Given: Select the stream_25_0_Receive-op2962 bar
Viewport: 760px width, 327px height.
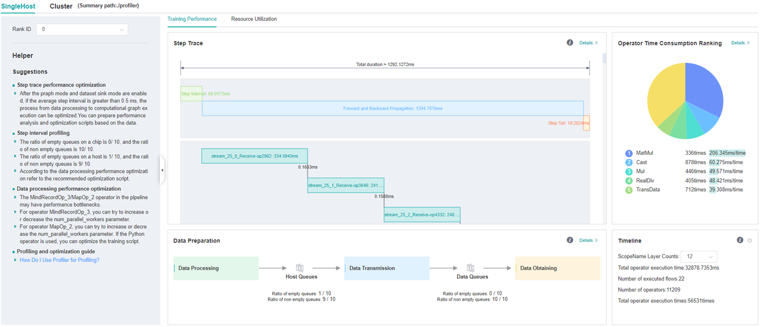Looking at the screenshot, I should 254,156.
